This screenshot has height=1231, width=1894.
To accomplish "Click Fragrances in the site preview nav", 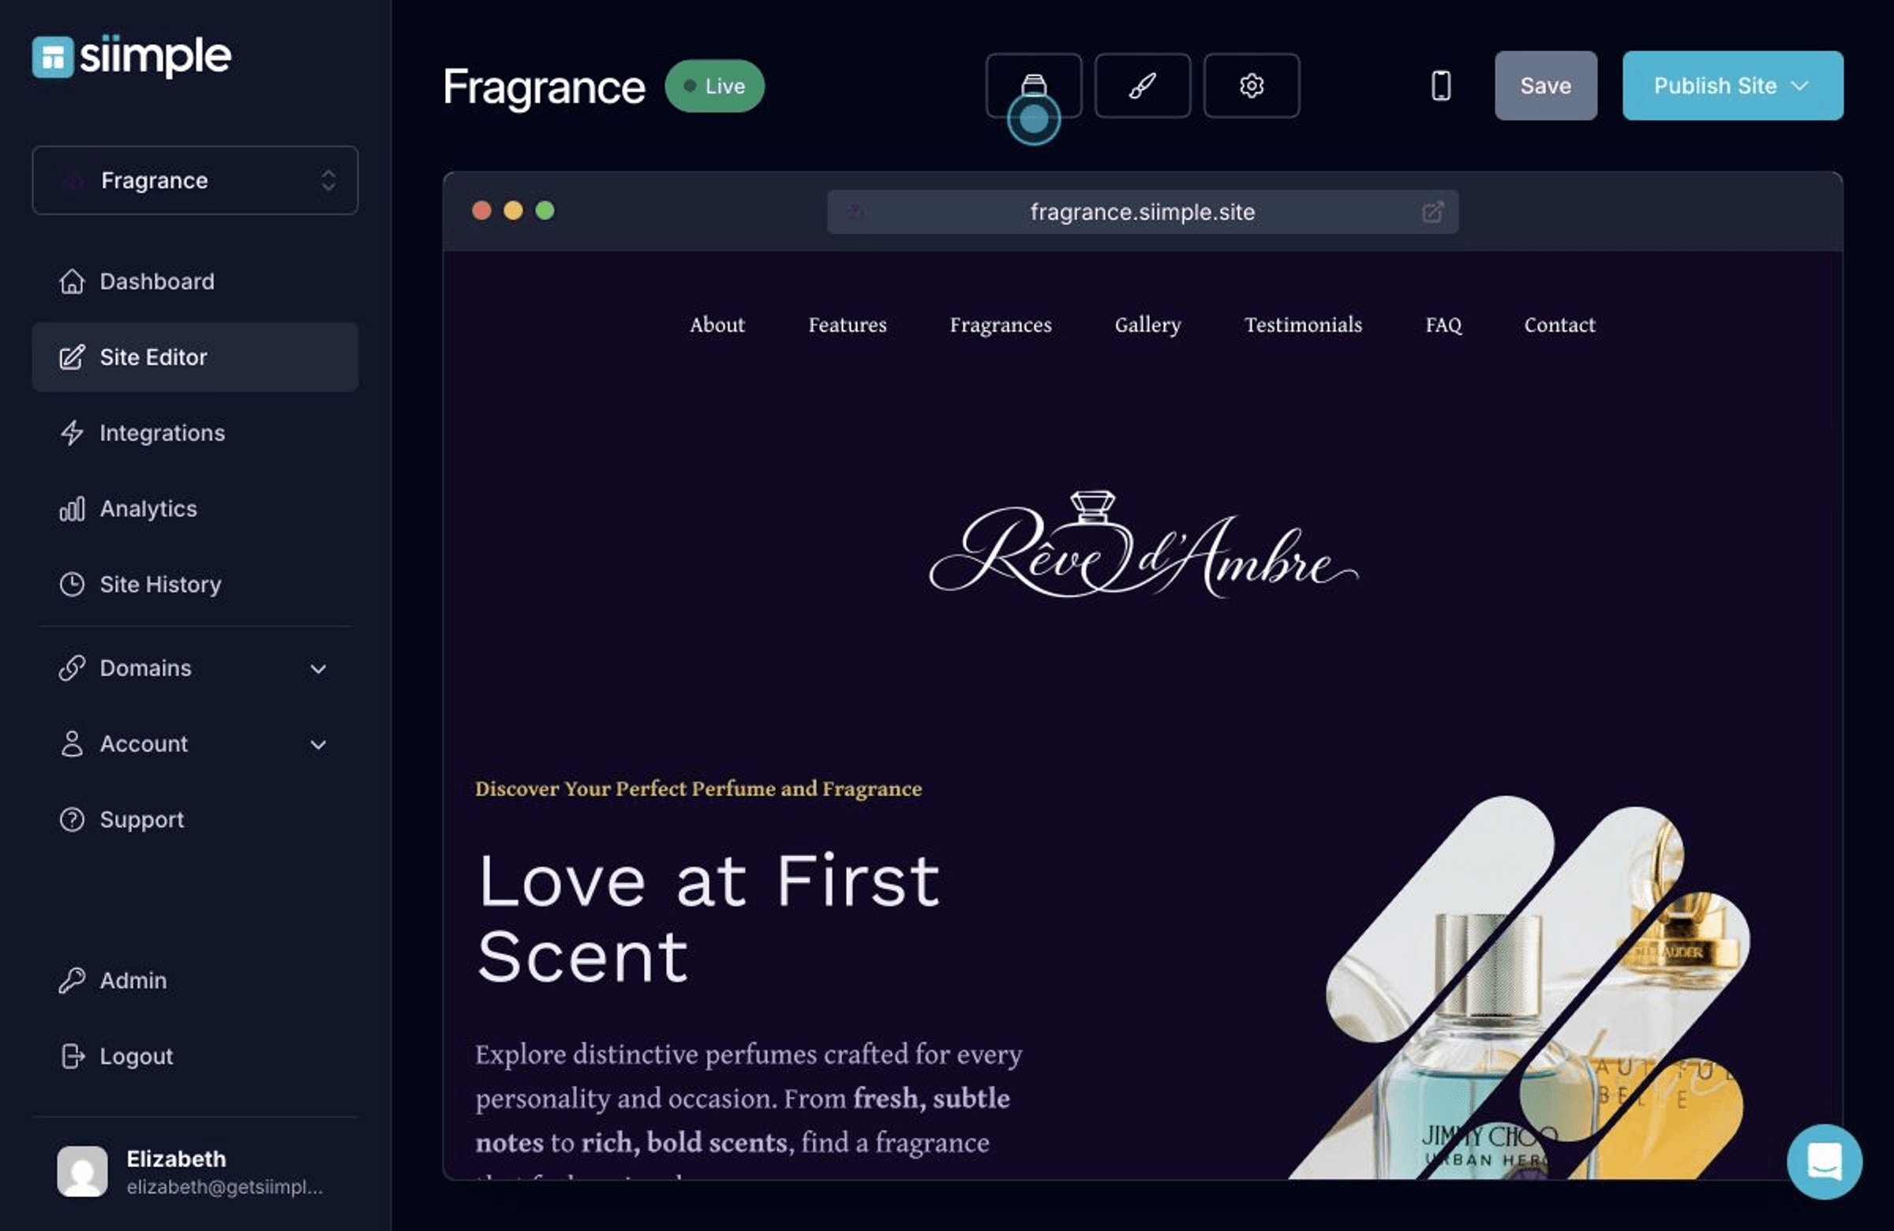I will [1001, 324].
